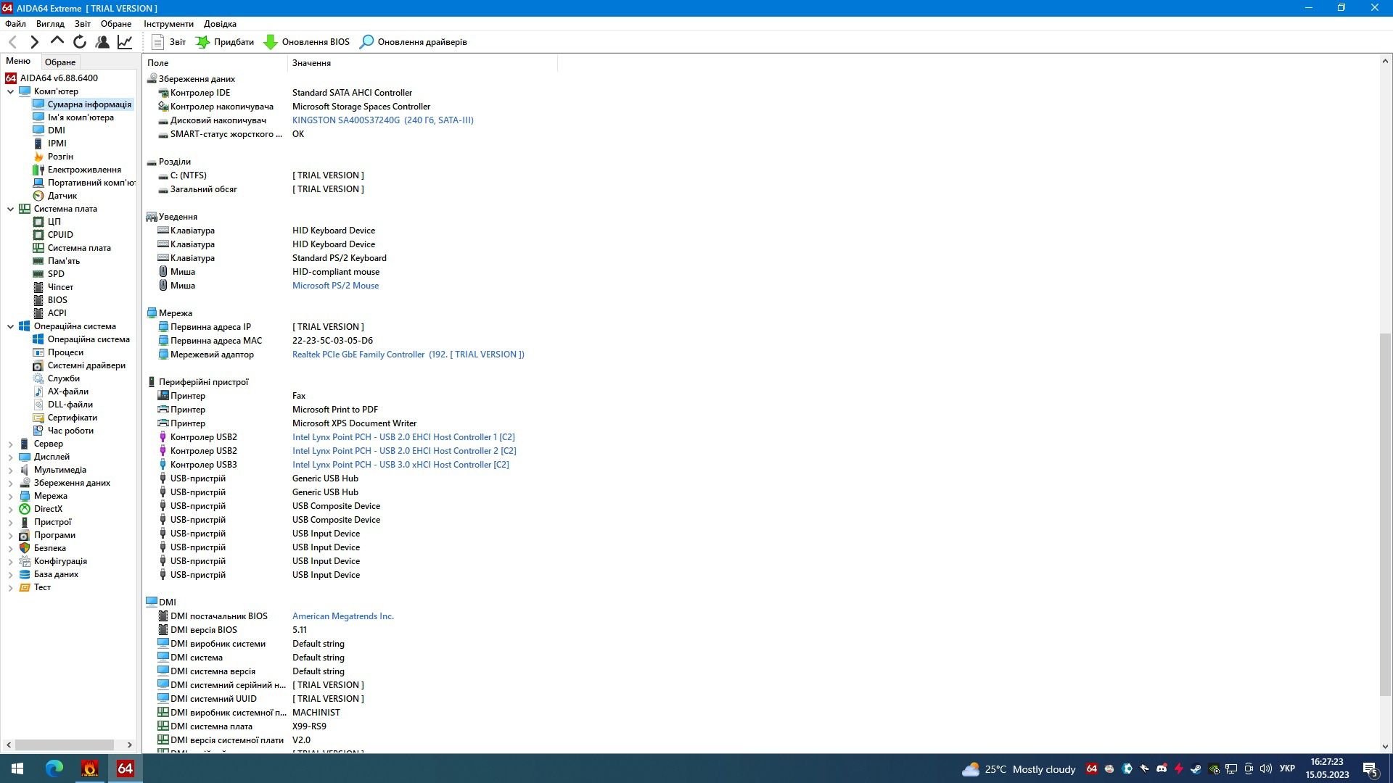The image size is (1393, 783).
Task: Click the scroll-down arrow of the details pane
Action: [1385, 746]
